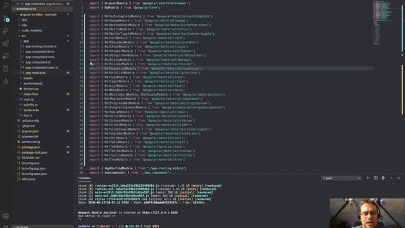Click the editor vertical scrollbar
The width and height of the screenshot is (405, 228).
402,87
